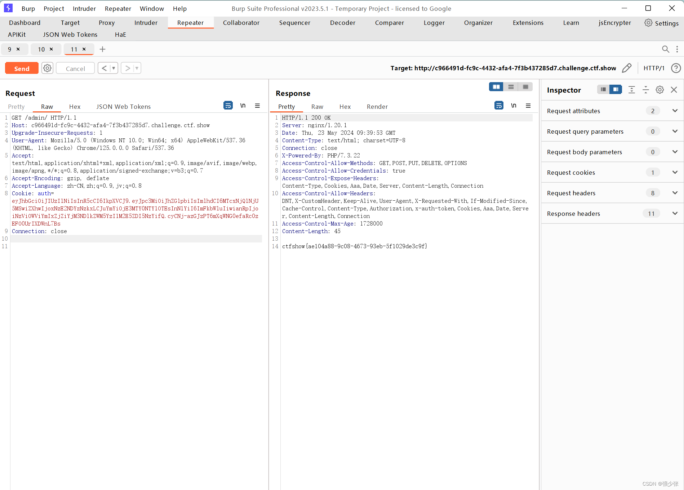This screenshot has height=490, width=684.
Task: Open the back history dropdown arrow
Action: [114, 68]
